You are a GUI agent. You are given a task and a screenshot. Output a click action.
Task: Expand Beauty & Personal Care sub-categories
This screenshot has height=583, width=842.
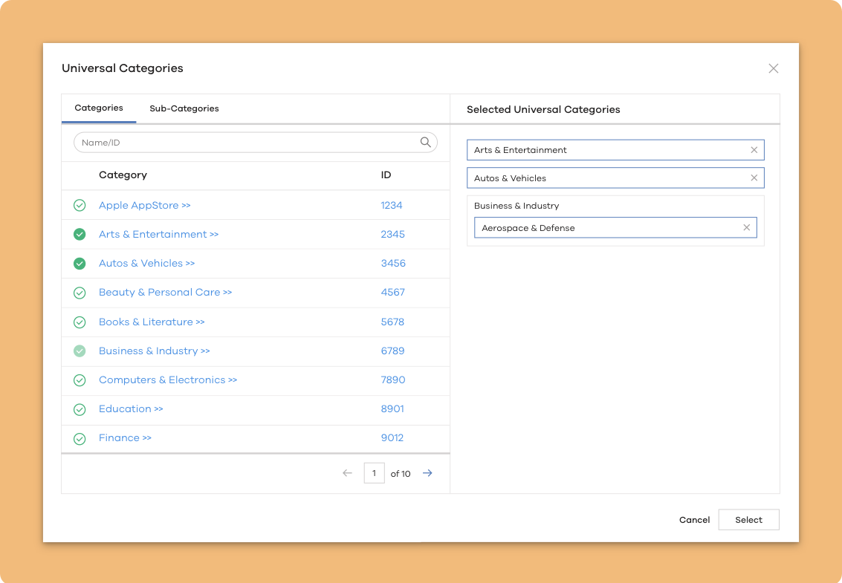tap(165, 293)
